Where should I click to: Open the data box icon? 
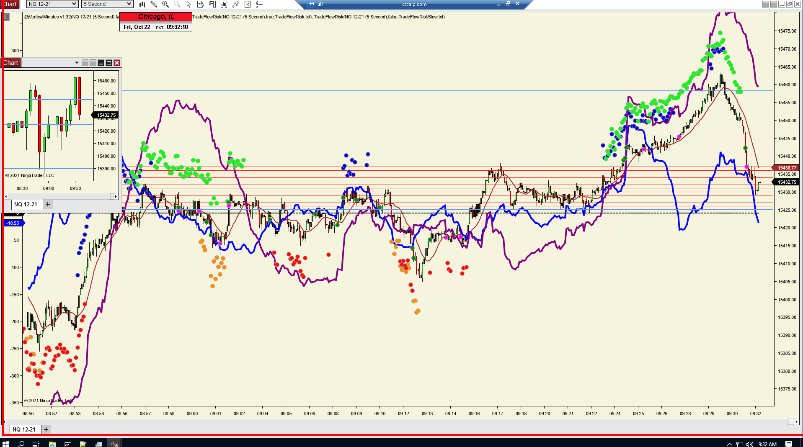[200, 4]
